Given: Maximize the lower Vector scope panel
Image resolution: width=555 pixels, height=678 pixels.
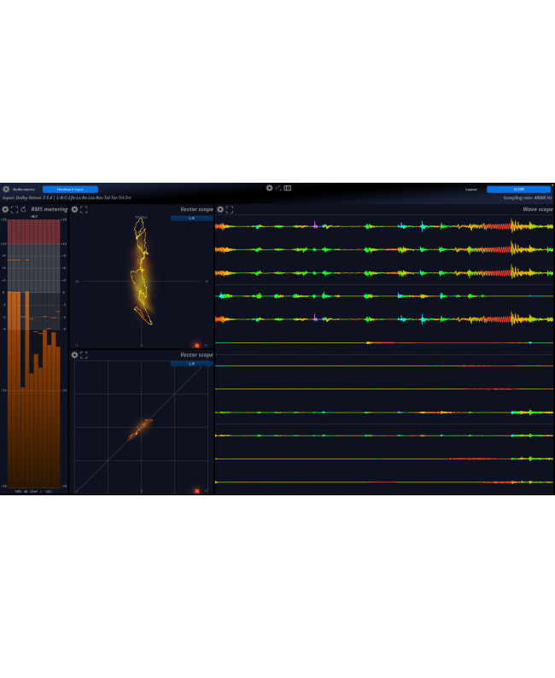Looking at the screenshot, I should tap(84, 355).
